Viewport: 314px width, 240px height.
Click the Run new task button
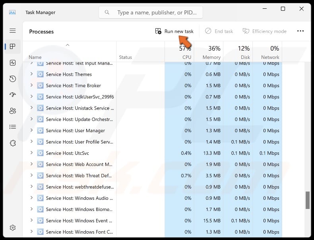(x=174, y=31)
